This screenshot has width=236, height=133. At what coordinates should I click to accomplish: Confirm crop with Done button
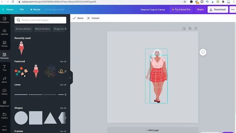coord(78,18)
